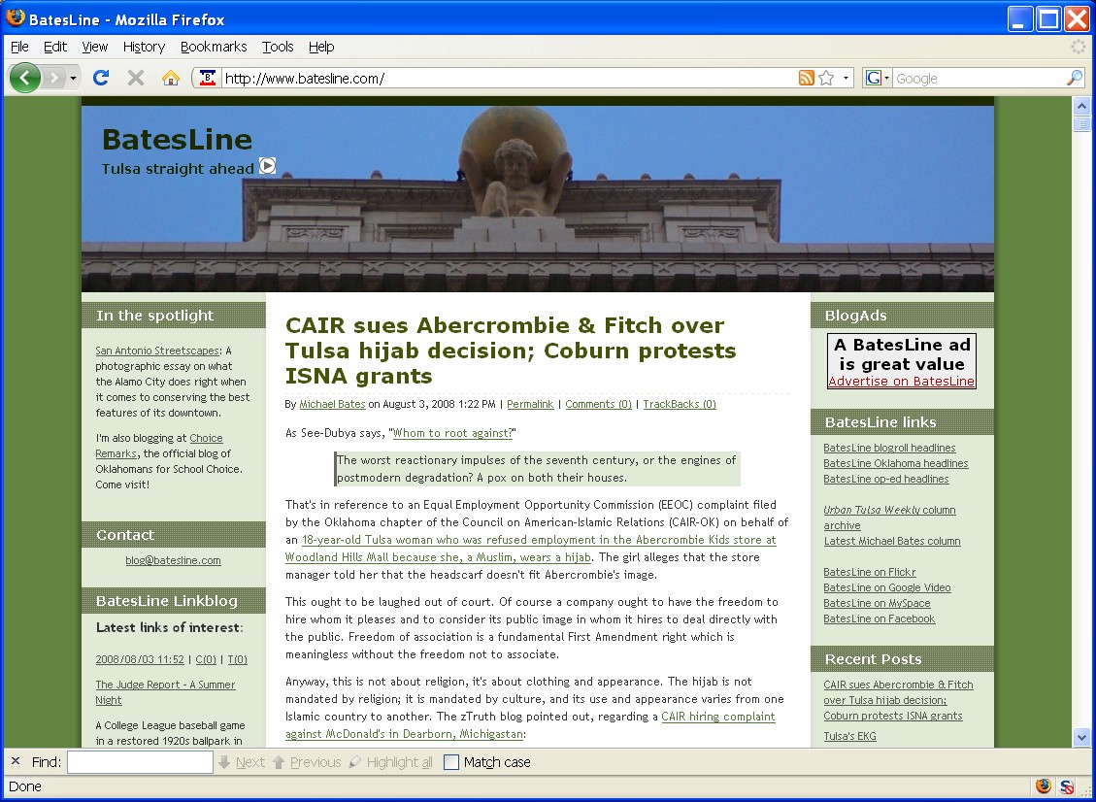Open the post Permalink
The width and height of the screenshot is (1096, 802).
pyautogui.click(x=530, y=404)
